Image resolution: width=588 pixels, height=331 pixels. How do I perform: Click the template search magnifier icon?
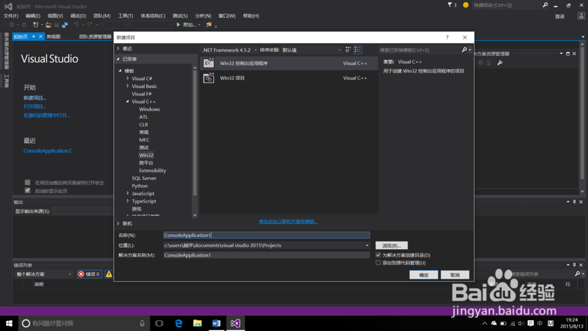(x=465, y=49)
